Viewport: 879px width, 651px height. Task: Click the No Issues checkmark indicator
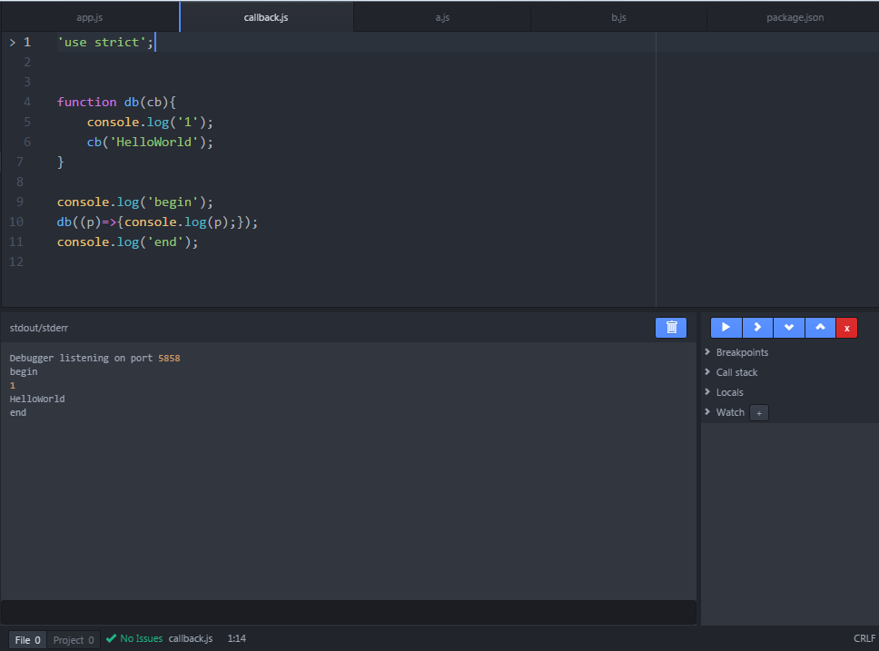pyautogui.click(x=133, y=638)
